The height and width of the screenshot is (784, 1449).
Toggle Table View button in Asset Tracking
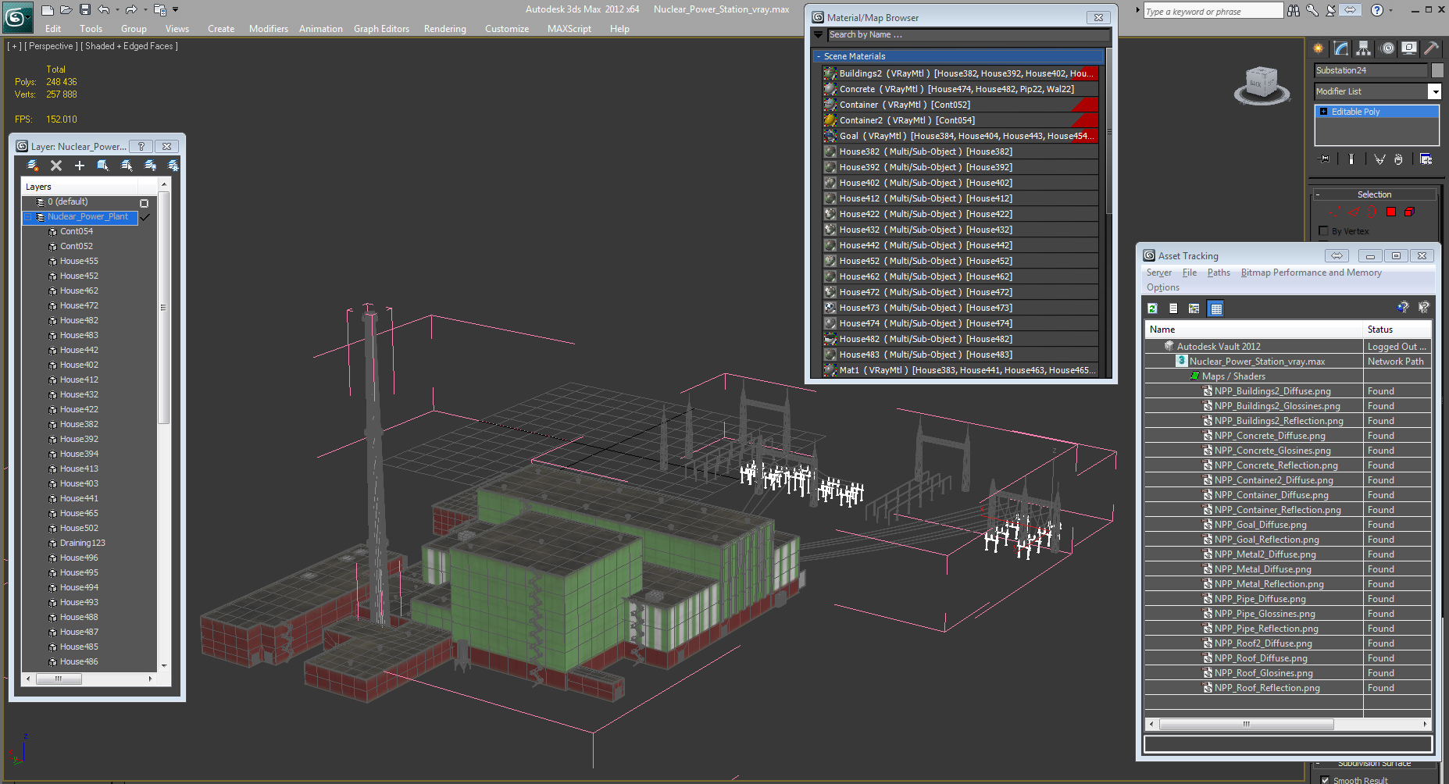click(1215, 308)
